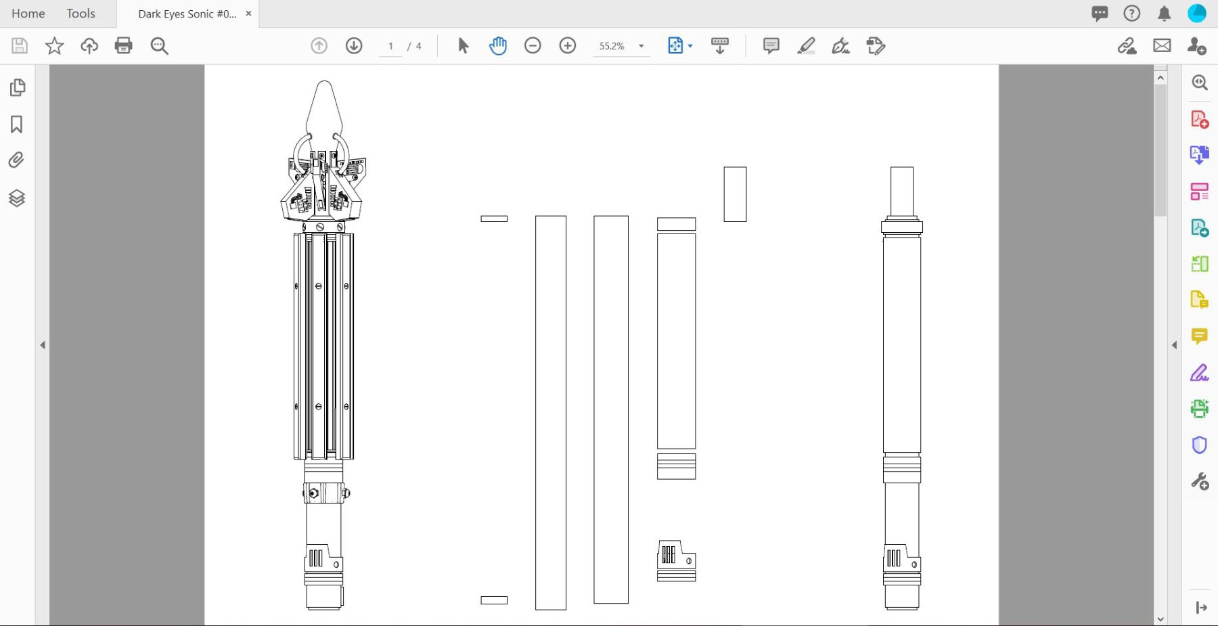Zoom in with the plus button
1218x626 pixels.
click(568, 46)
